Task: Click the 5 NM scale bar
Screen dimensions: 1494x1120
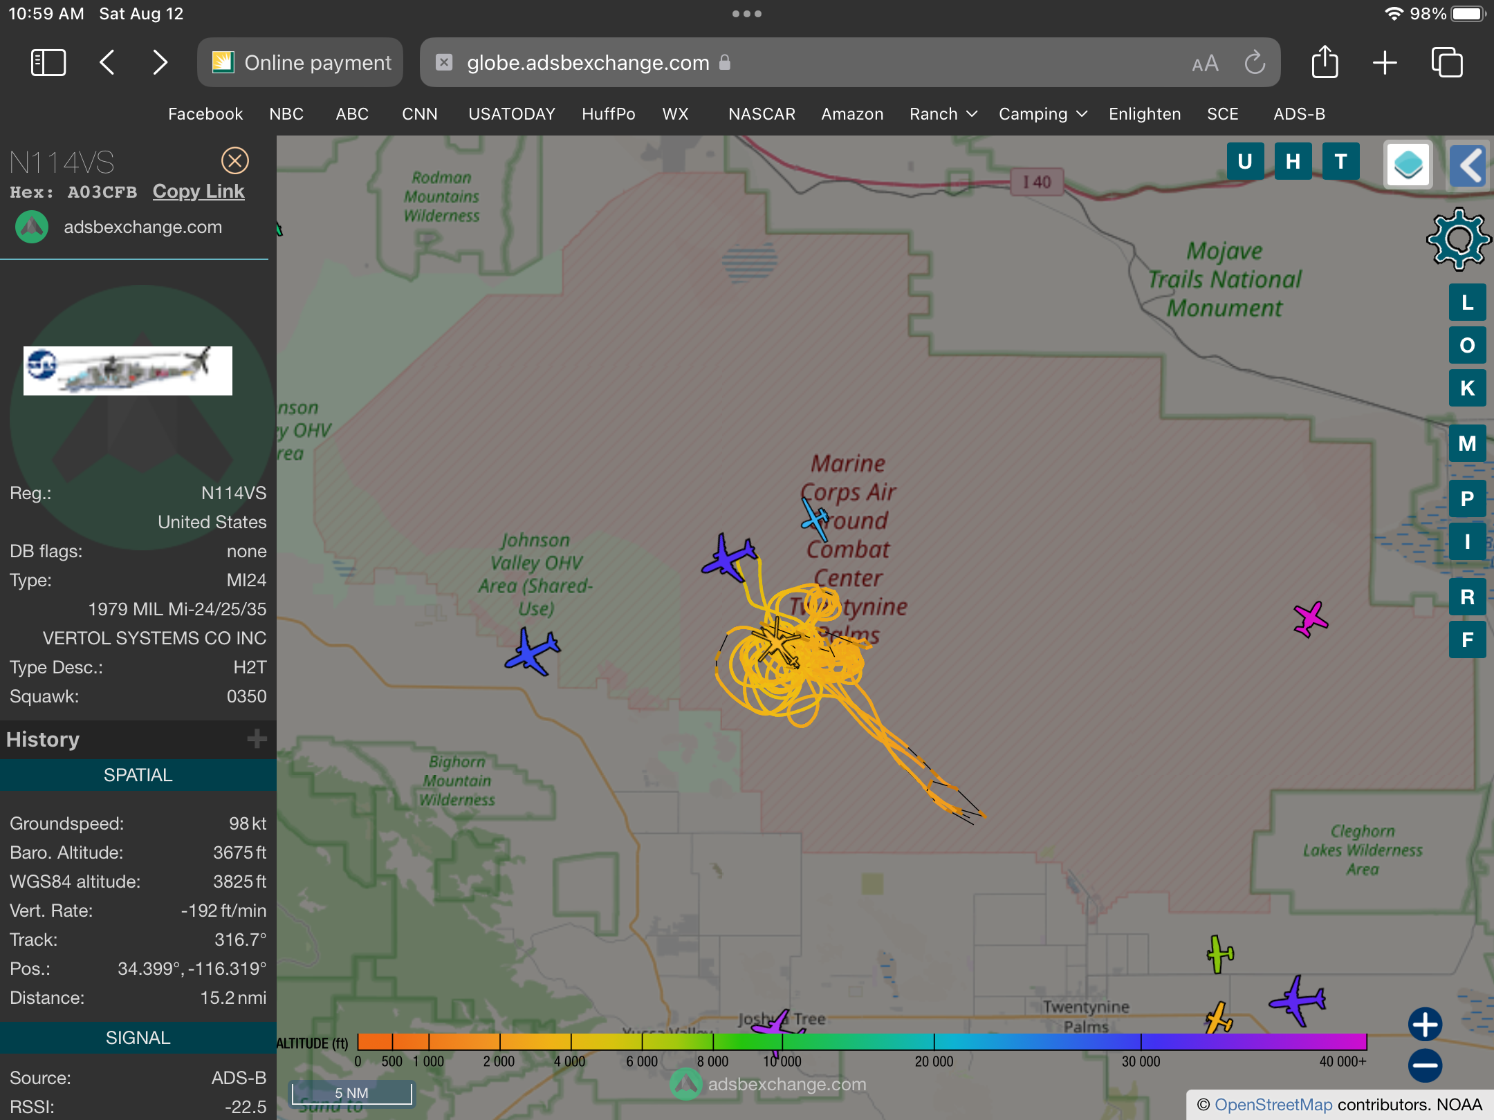Action: click(351, 1093)
